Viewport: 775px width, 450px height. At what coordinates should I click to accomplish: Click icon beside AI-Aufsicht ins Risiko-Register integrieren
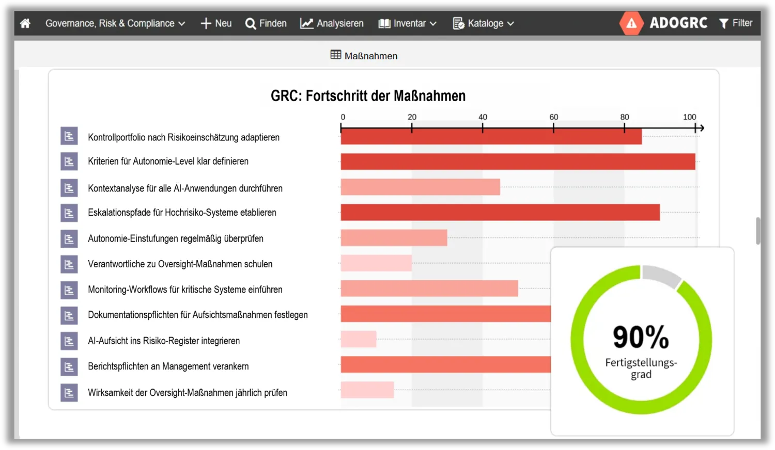[x=69, y=341]
